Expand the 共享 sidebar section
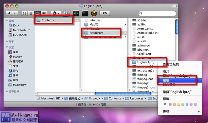The image size is (208, 123). [x=7, y=41]
